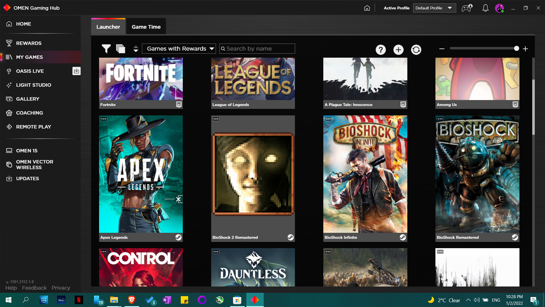This screenshot has width=545, height=307.
Task: Click the Search by name field
Action: 257,49
